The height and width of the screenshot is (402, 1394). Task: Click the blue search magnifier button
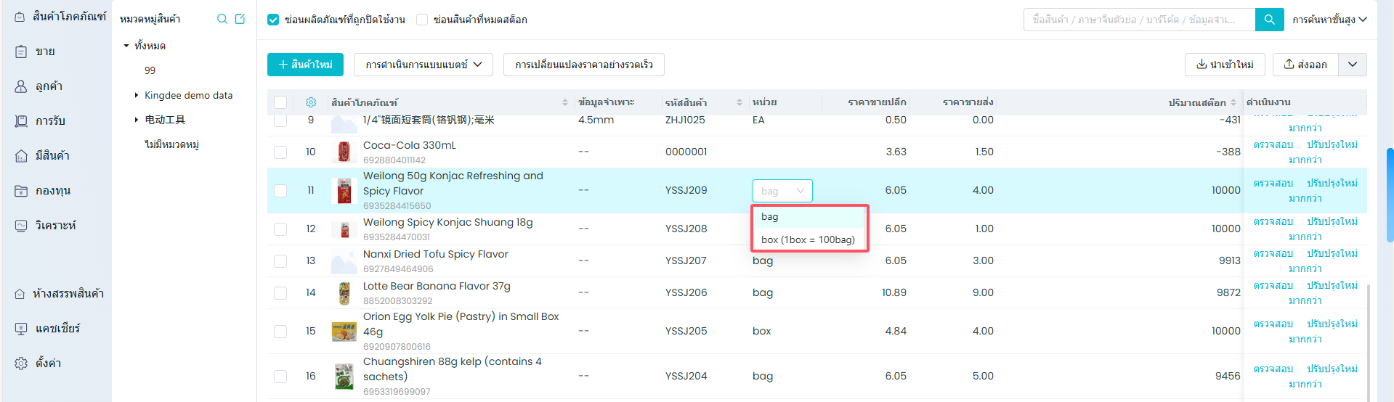(1269, 20)
